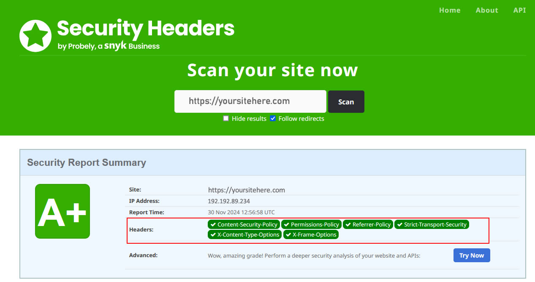
Task: Click the scanned site address yoursitehere.com
Action: 247,190
